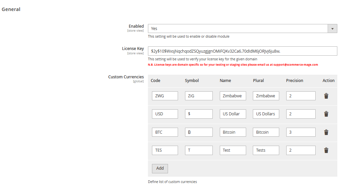The image size is (339, 184).
Task: Click the ZWG precision field
Action: point(301,96)
